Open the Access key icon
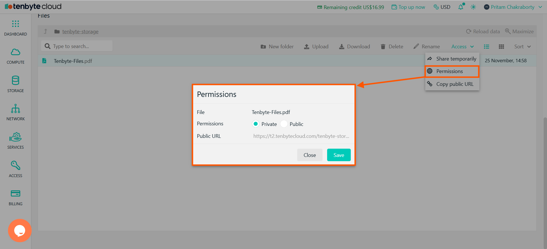The height and width of the screenshot is (249, 547). click(x=15, y=165)
